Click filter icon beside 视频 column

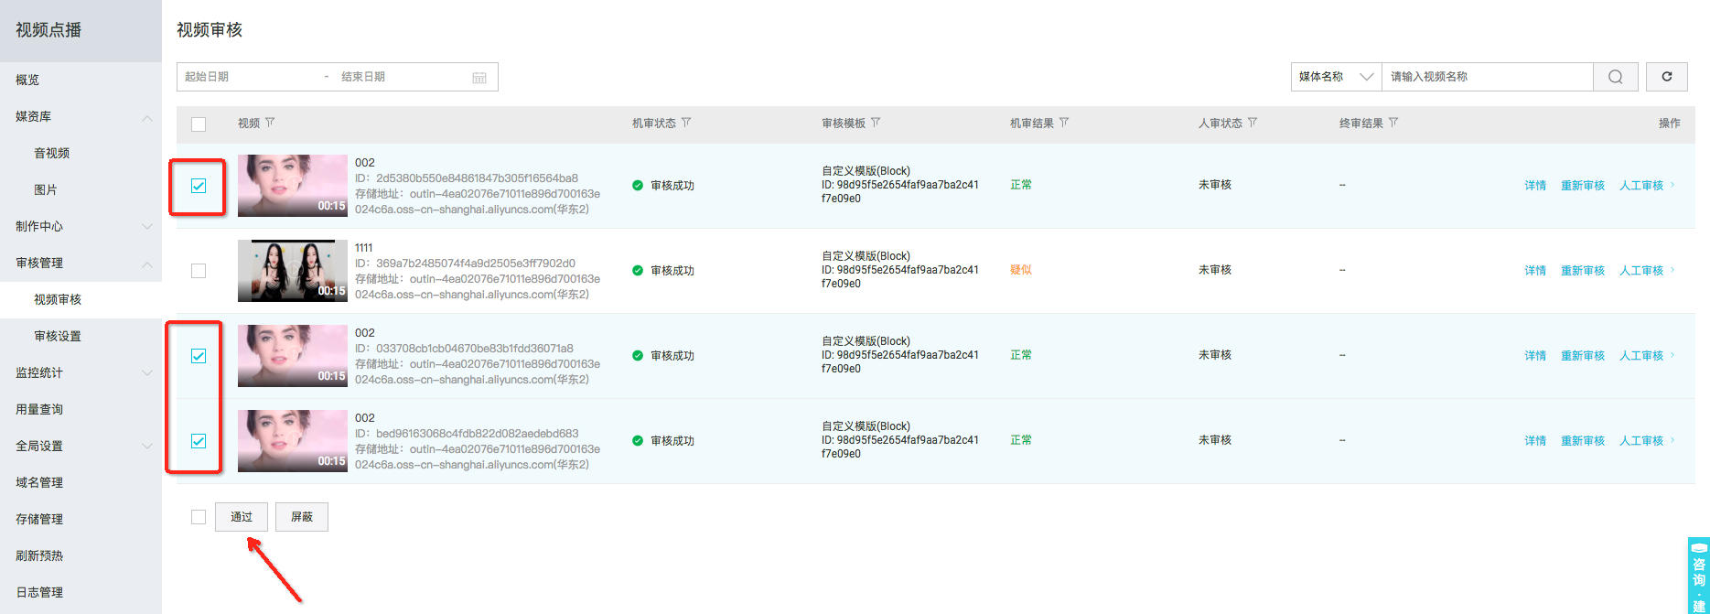(x=270, y=123)
